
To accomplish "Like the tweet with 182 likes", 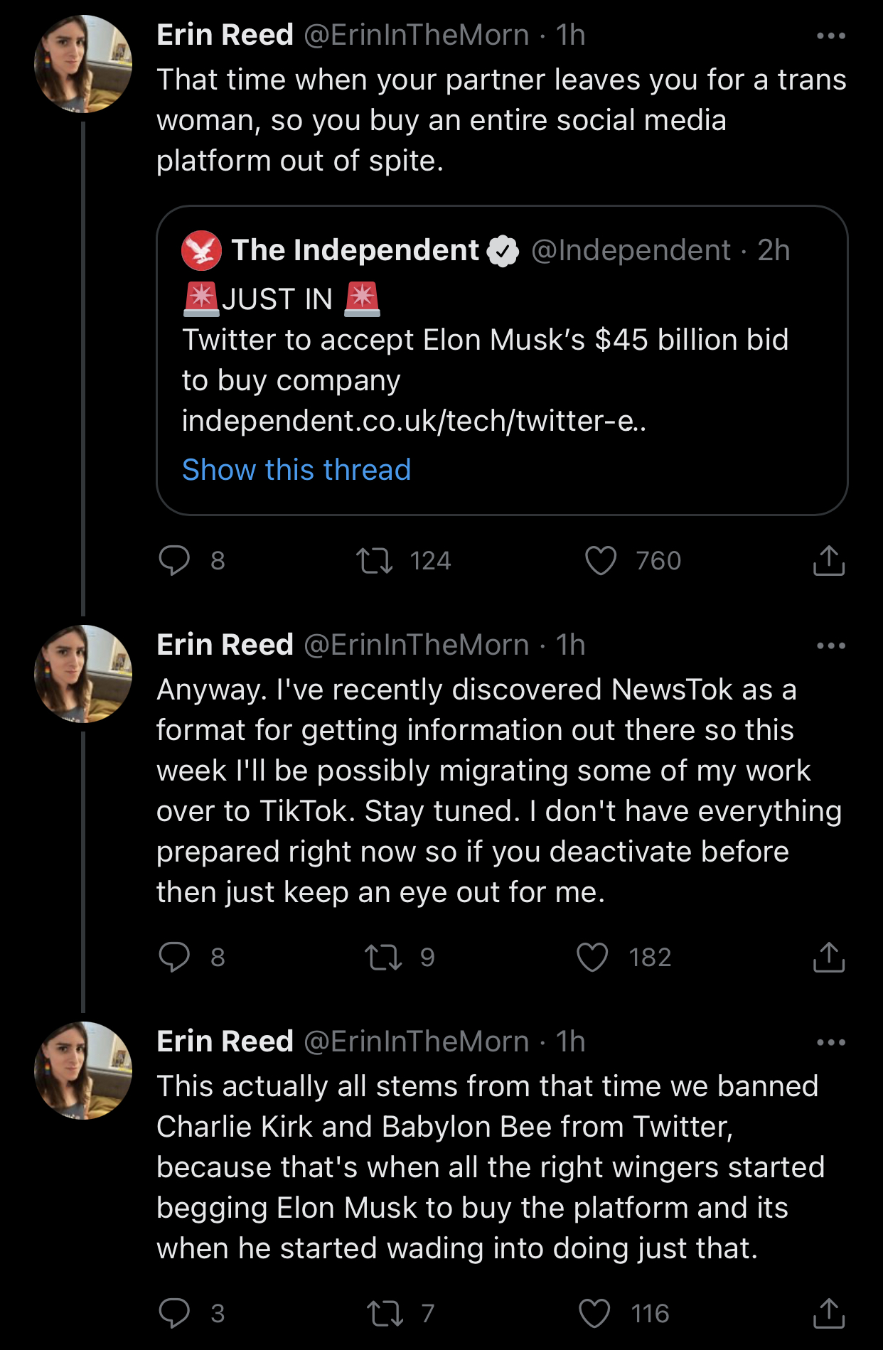I will [592, 957].
